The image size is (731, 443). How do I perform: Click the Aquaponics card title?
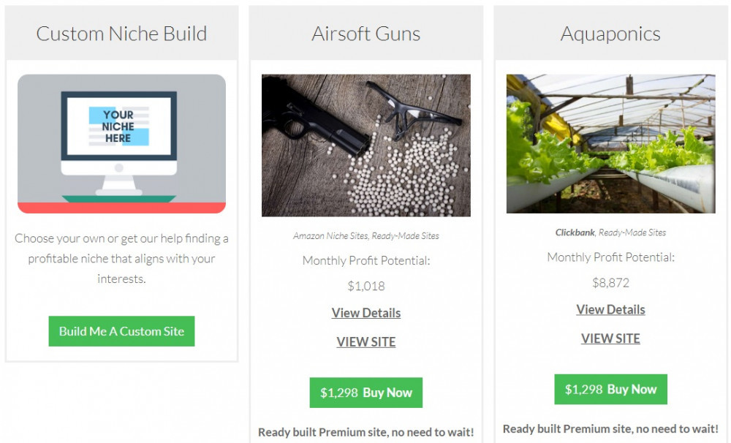coord(610,34)
